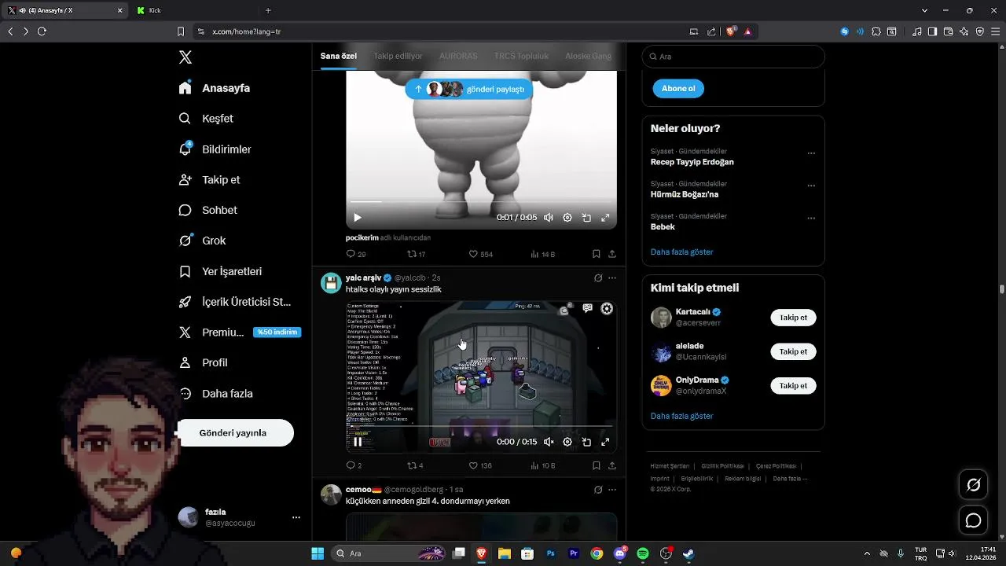Open the Profil page
The image size is (1006, 566).
coord(204,362)
